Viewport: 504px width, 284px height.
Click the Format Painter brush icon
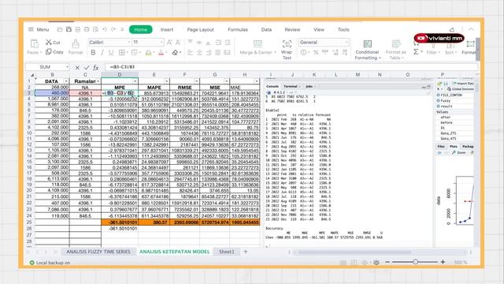click(x=76, y=44)
